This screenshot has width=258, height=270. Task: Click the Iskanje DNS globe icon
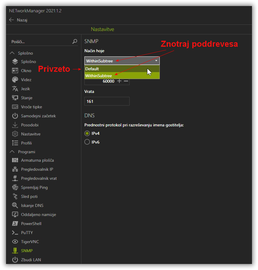pos(15,205)
